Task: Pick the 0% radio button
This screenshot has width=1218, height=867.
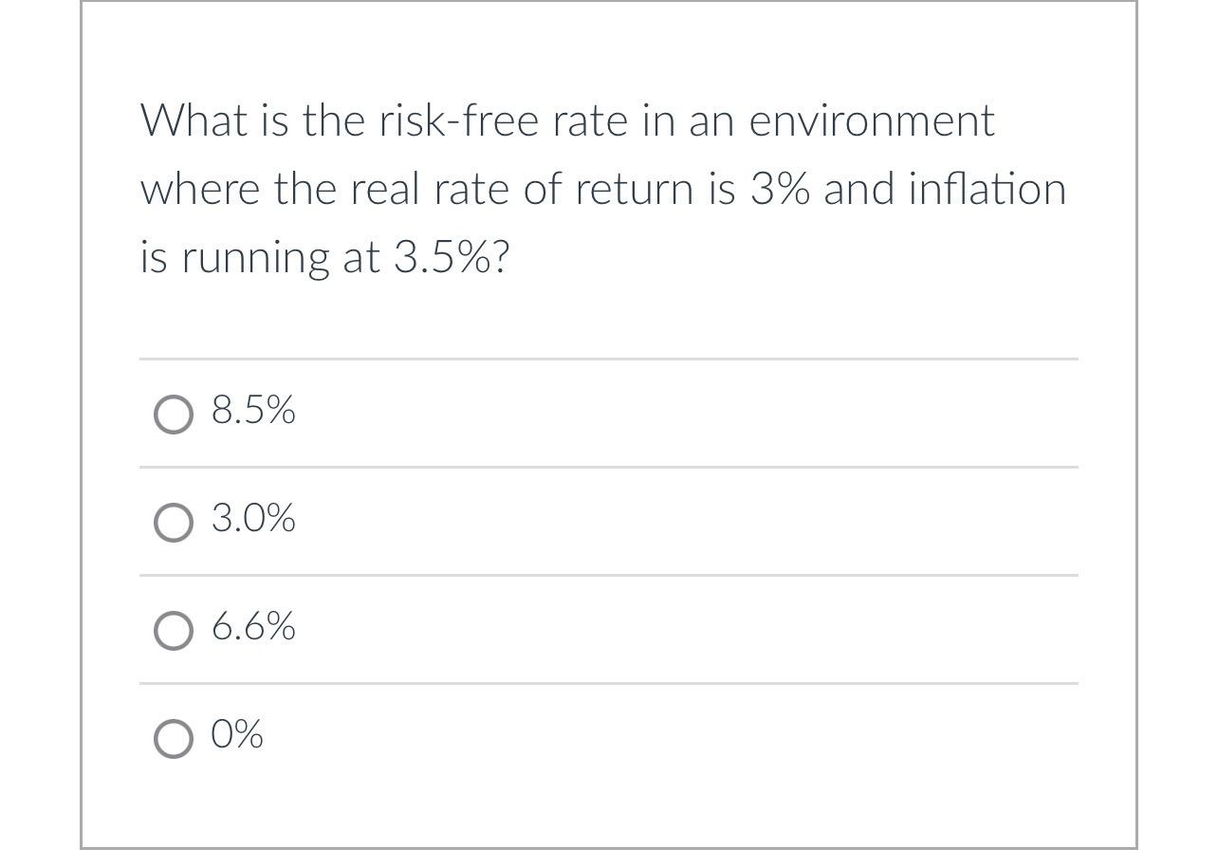Action: (173, 739)
